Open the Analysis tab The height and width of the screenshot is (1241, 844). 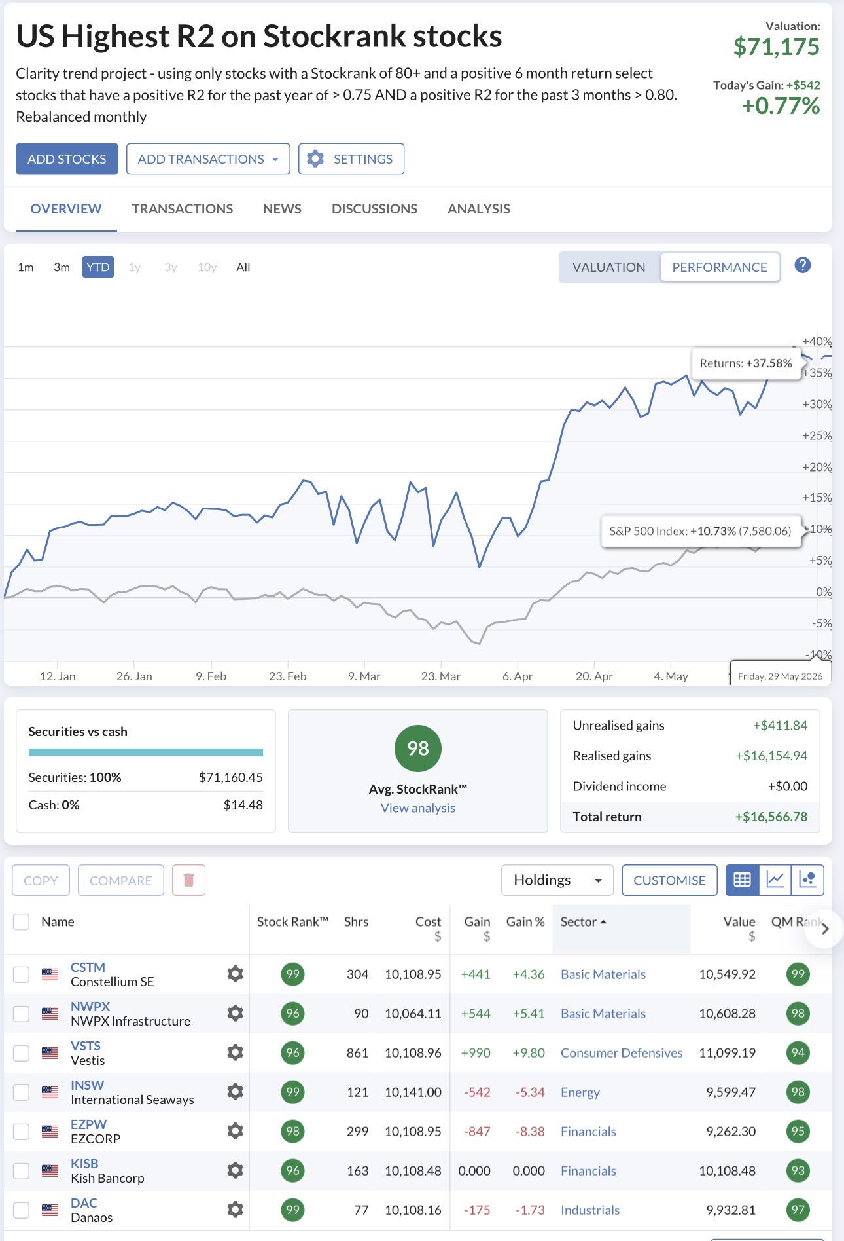click(x=479, y=209)
